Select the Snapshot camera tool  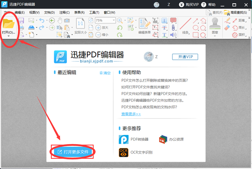pos(67,20)
